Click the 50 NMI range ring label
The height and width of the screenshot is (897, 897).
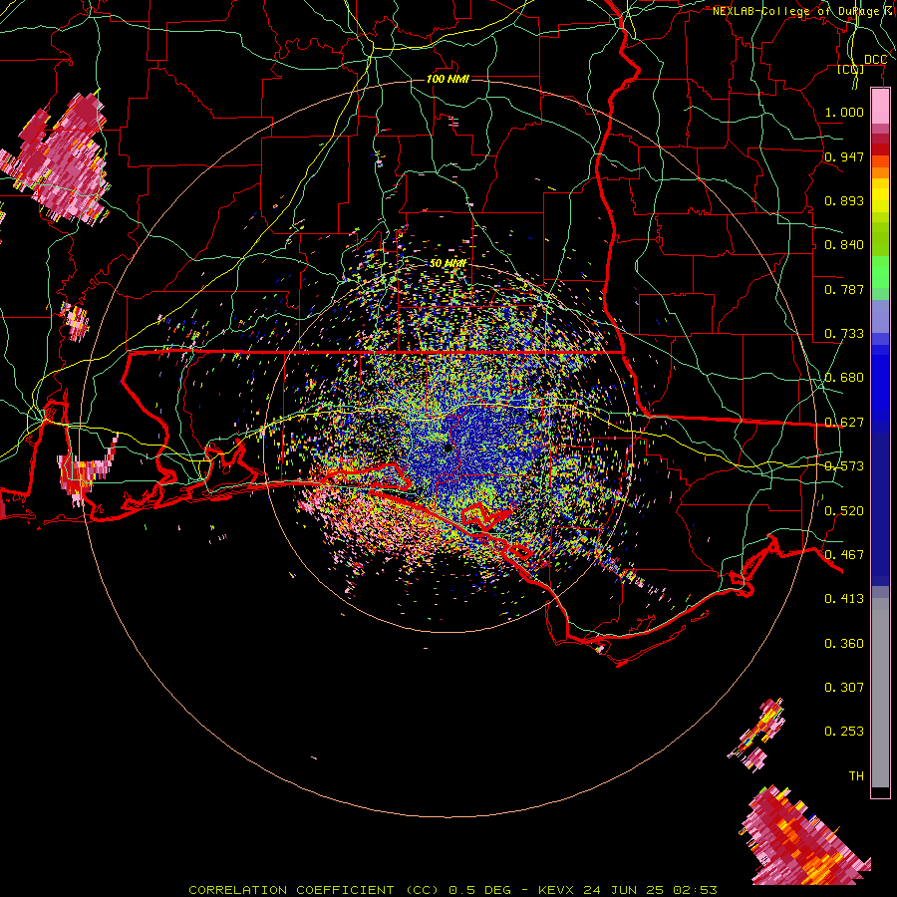tap(448, 263)
